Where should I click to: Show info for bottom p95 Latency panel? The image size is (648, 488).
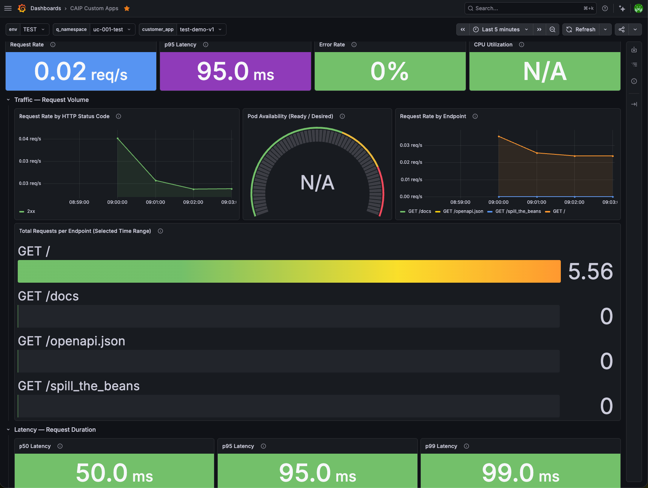[x=263, y=446]
